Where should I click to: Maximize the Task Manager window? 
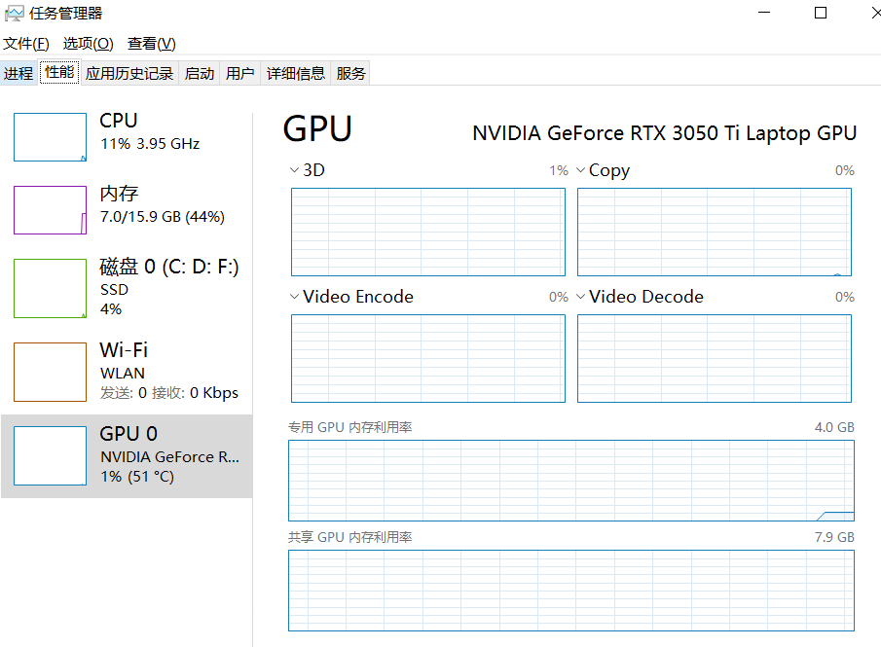tap(821, 14)
